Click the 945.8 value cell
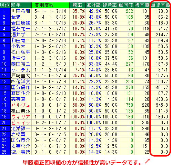This screenshot has height=165, width=171. click(x=160, y=105)
